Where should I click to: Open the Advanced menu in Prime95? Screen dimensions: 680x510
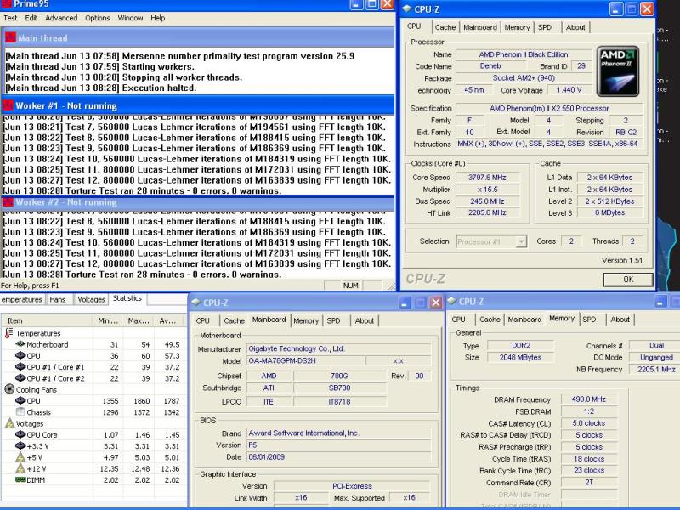61,18
